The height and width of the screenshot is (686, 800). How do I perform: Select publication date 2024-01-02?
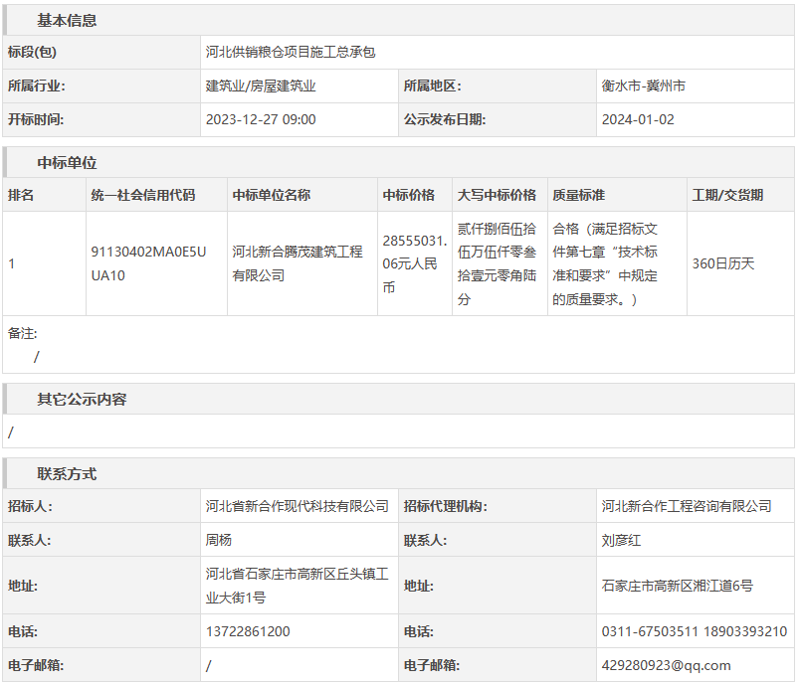point(638,119)
